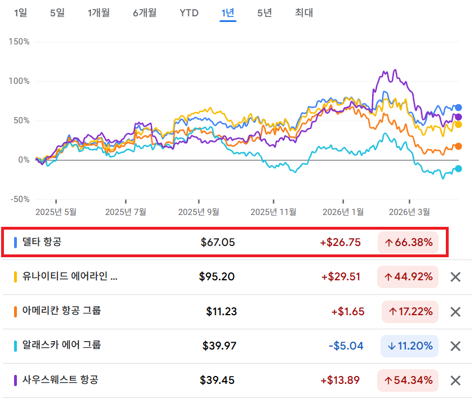Remove 아메리칸 항공 그룹 from the chart
Image resolution: width=474 pixels, height=403 pixels.
(454, 311)
